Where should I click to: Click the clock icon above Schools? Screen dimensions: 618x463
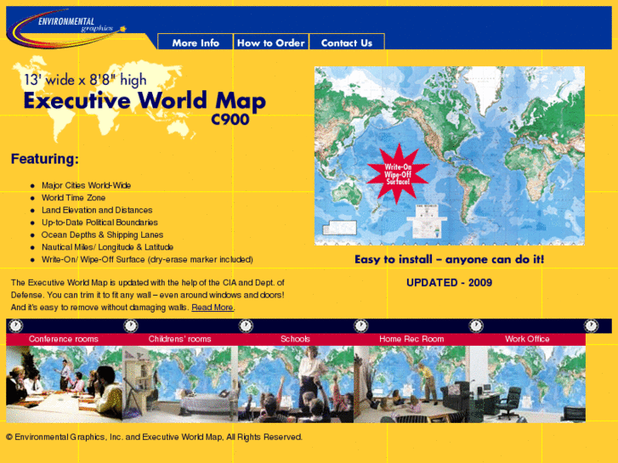click(x=246, y=326)
